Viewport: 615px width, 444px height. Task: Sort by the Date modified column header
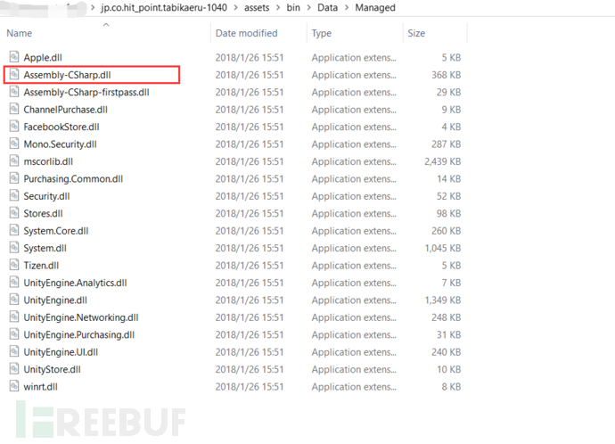(246, 33)
